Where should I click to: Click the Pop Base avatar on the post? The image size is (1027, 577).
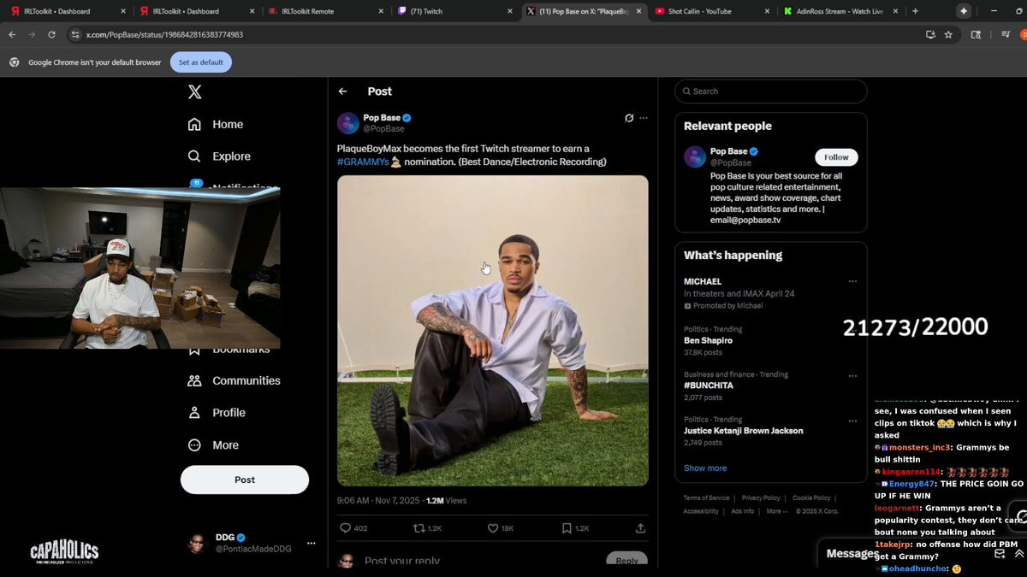tap(347, 123)
